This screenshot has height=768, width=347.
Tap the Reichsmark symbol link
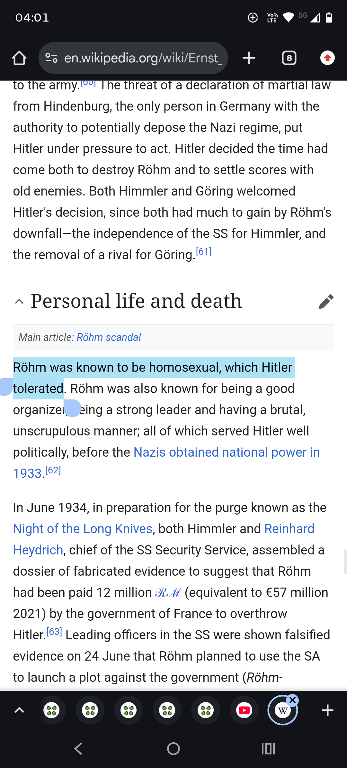(168, 592)
